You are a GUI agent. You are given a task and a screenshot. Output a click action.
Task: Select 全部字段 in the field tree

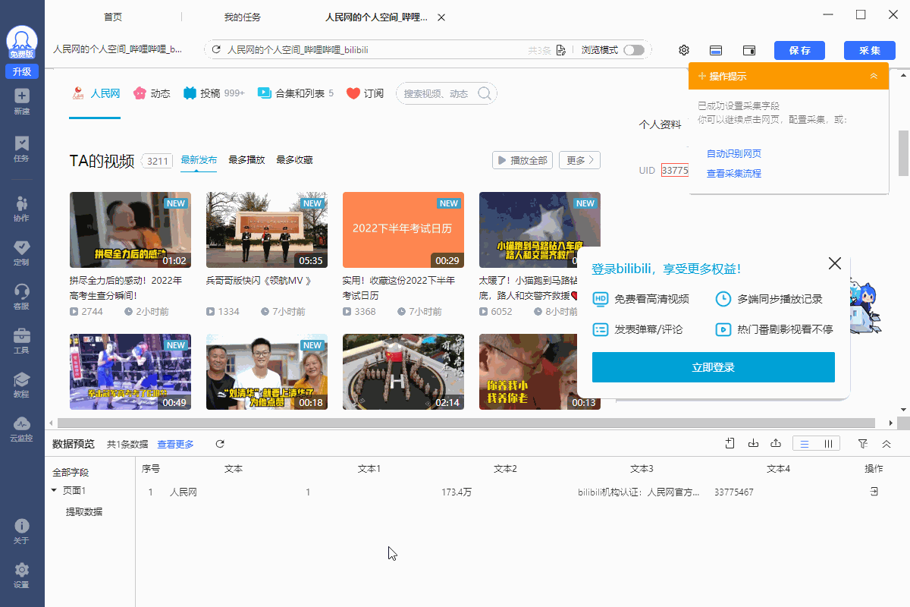click(71, 472)
